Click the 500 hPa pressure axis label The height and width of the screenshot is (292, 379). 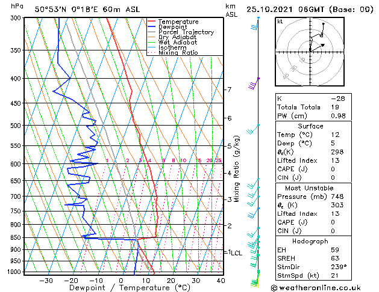(17, 126)
